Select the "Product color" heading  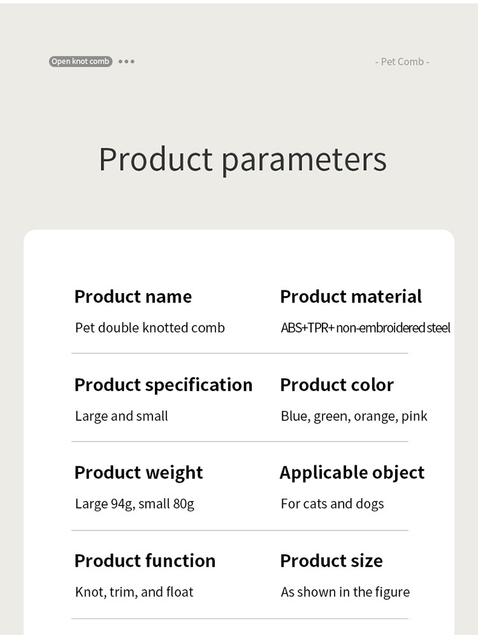click(337, 385)
